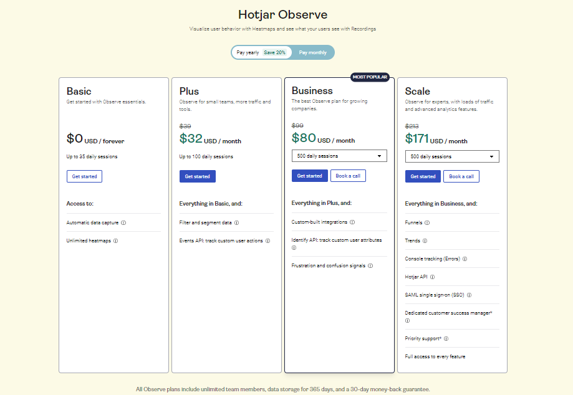This screenshot has height=395, width=573.
Task: Open info icon for Filter and segment data
Action: pyautogui.click(x=236, y=222)
